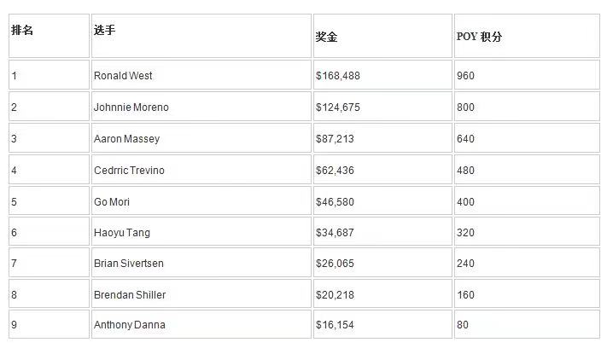Click the 选手 column header
Image resolution: width=607 pixels, height=354 pixels.
point(201,36)
